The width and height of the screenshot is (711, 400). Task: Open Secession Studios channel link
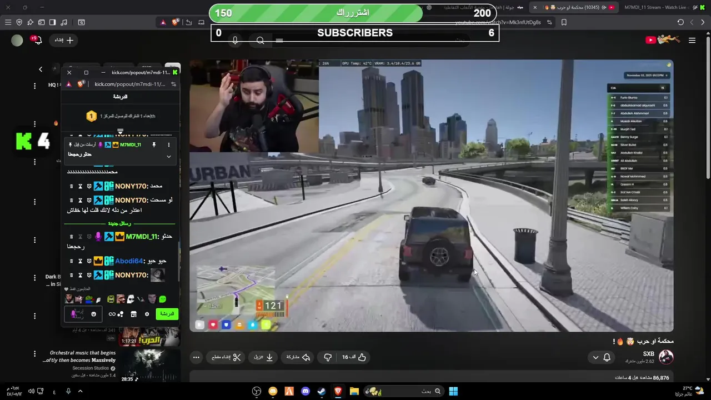pos(90,368)
